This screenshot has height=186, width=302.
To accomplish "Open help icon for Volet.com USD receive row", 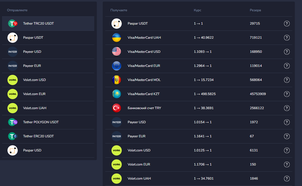I will (287, 150).
